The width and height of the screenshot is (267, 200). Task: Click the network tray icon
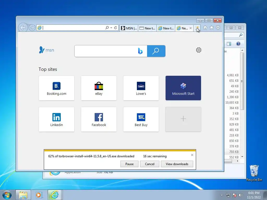pyautogui.click(x=228, y=195)
